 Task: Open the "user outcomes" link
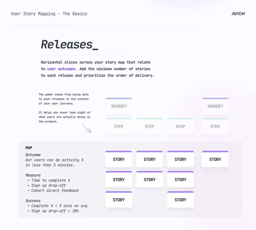pyautogui.click(x=61, y=69)
